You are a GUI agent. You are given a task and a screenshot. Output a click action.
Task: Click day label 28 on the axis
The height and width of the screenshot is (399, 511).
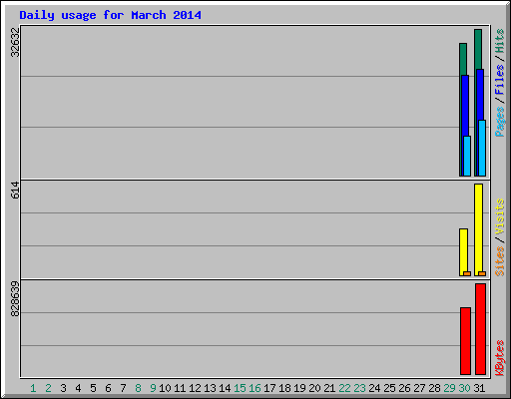click(x=434, y=388)
